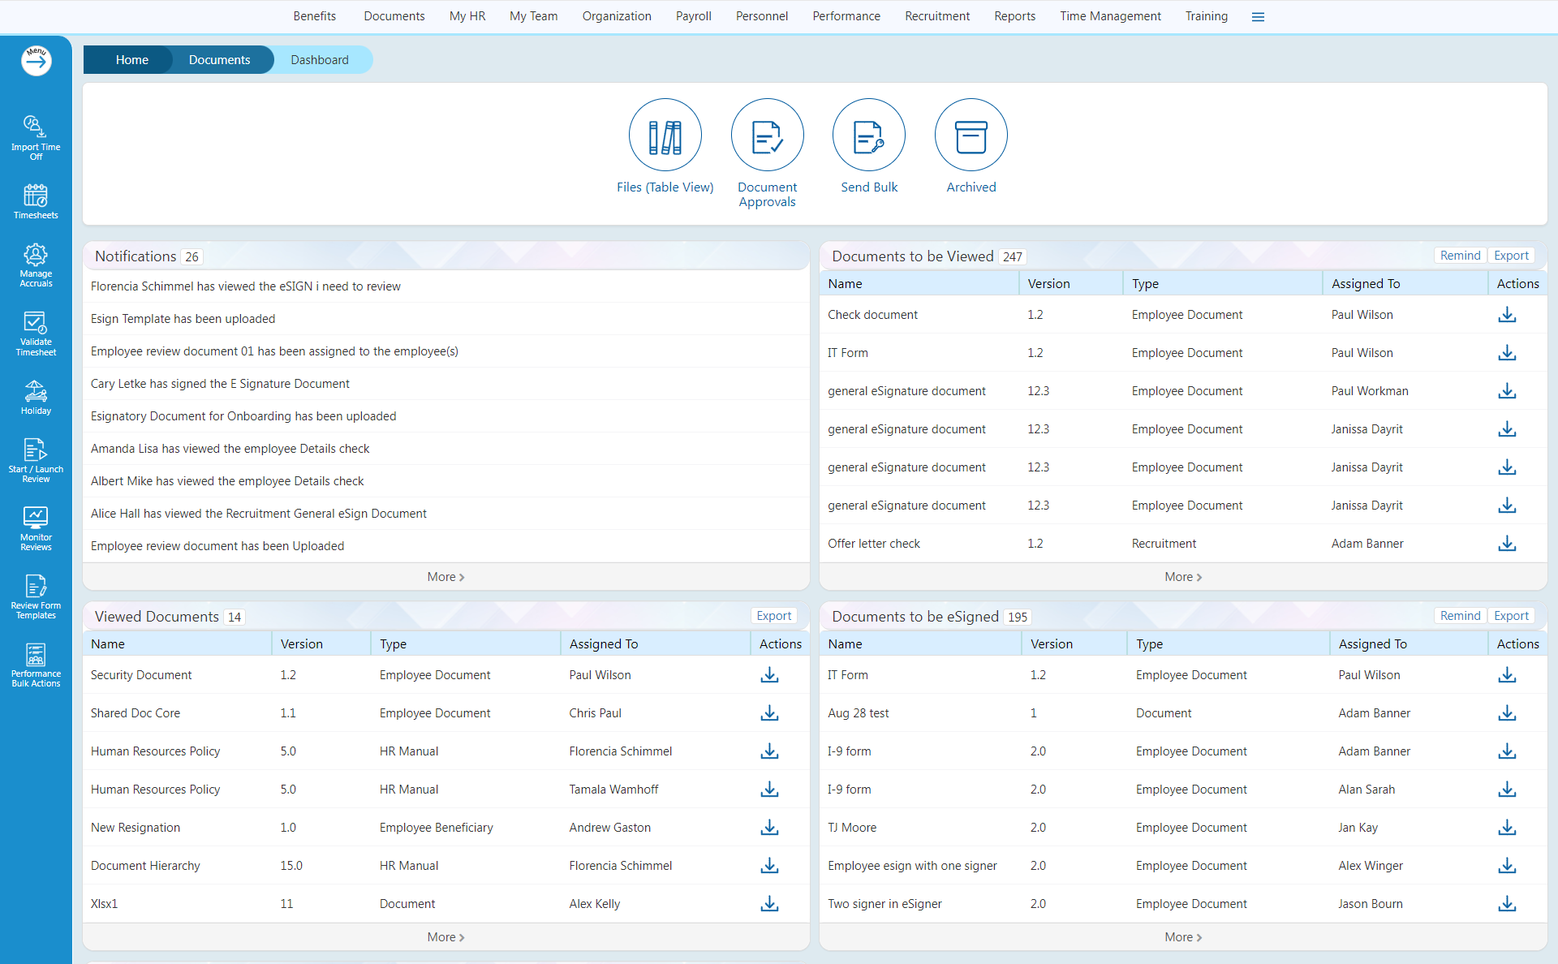Image resolution: width=1558 pixels, height=964 pixels.
Task: Switch to the Dashboard tab
Action: [319, 59]
